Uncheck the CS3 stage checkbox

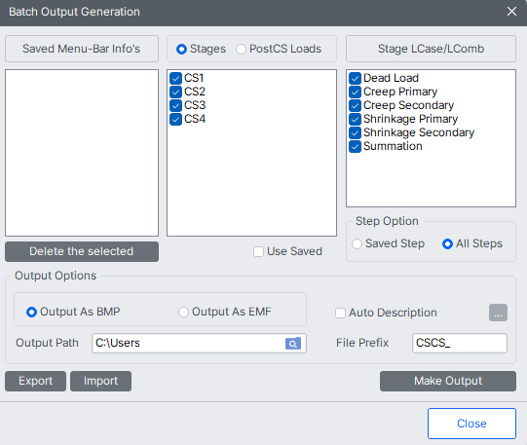(175, 105)
